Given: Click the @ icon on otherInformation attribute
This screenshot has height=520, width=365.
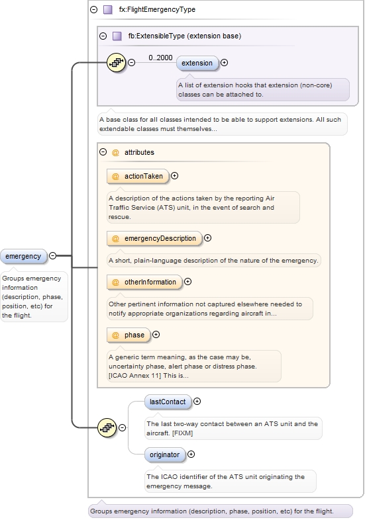Looking at the screenshot, I should pyautogui.click(x=115, y=282).
